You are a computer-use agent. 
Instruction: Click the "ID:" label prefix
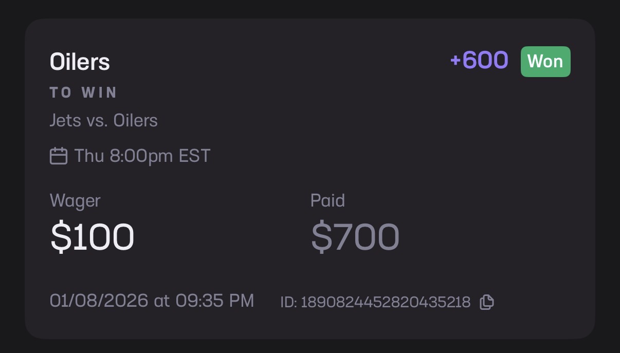point(288,302)
